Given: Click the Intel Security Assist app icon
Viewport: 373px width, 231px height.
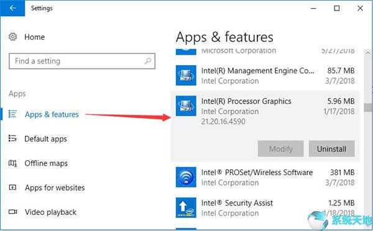Looking at the screenshot, I should 186,207.
